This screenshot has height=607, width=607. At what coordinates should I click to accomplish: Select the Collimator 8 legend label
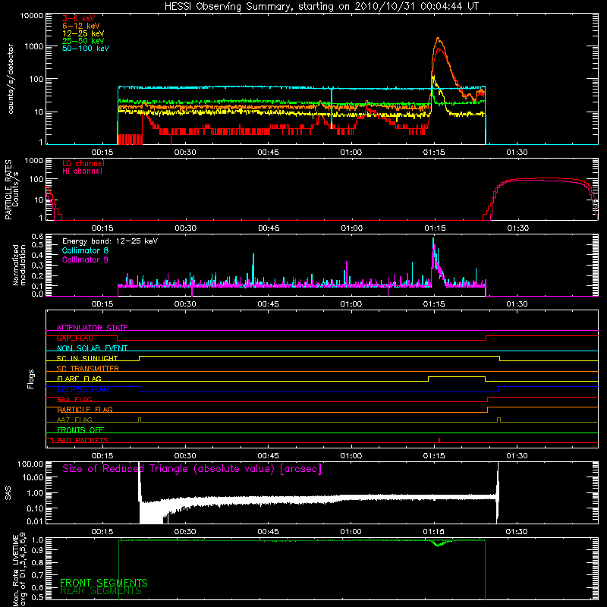[x=85, y=250]
